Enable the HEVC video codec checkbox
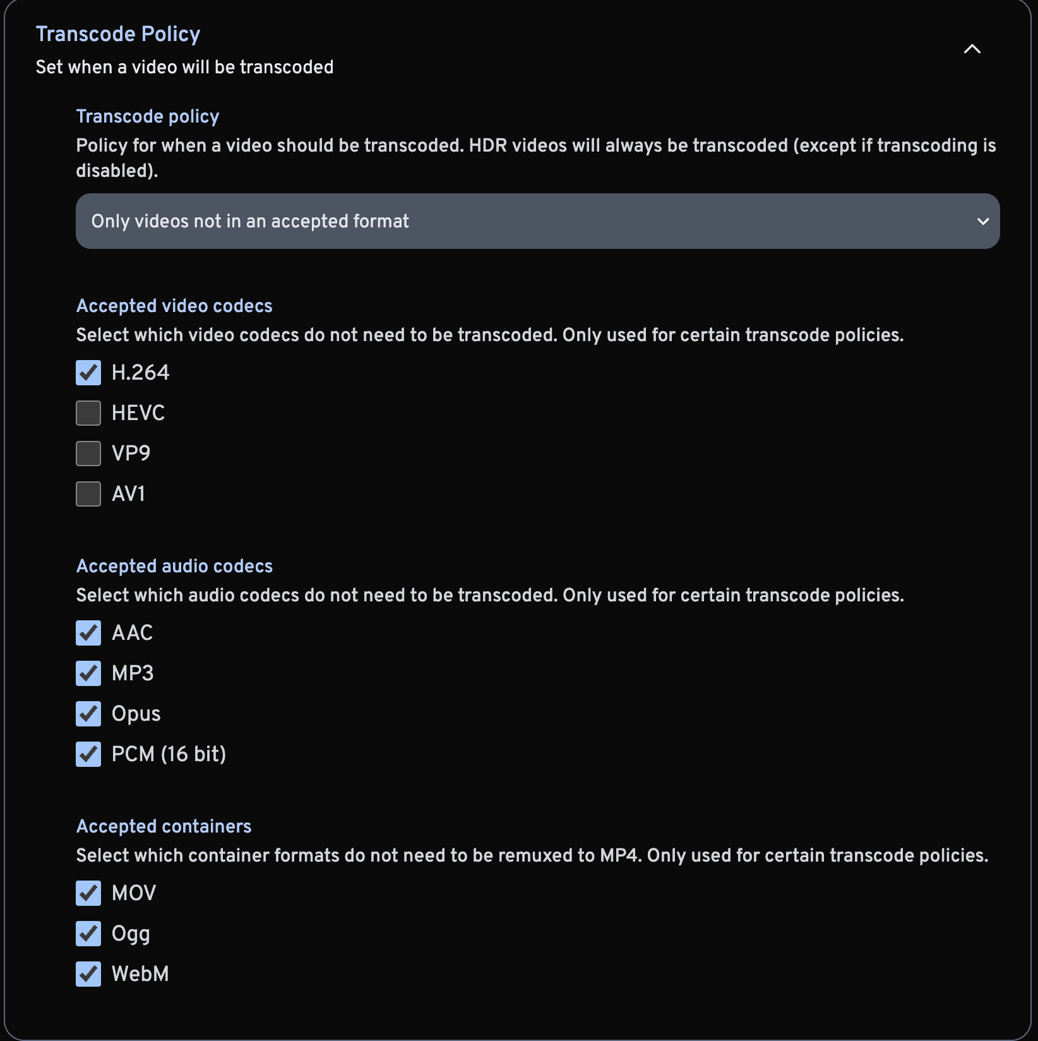 point(88,413)
